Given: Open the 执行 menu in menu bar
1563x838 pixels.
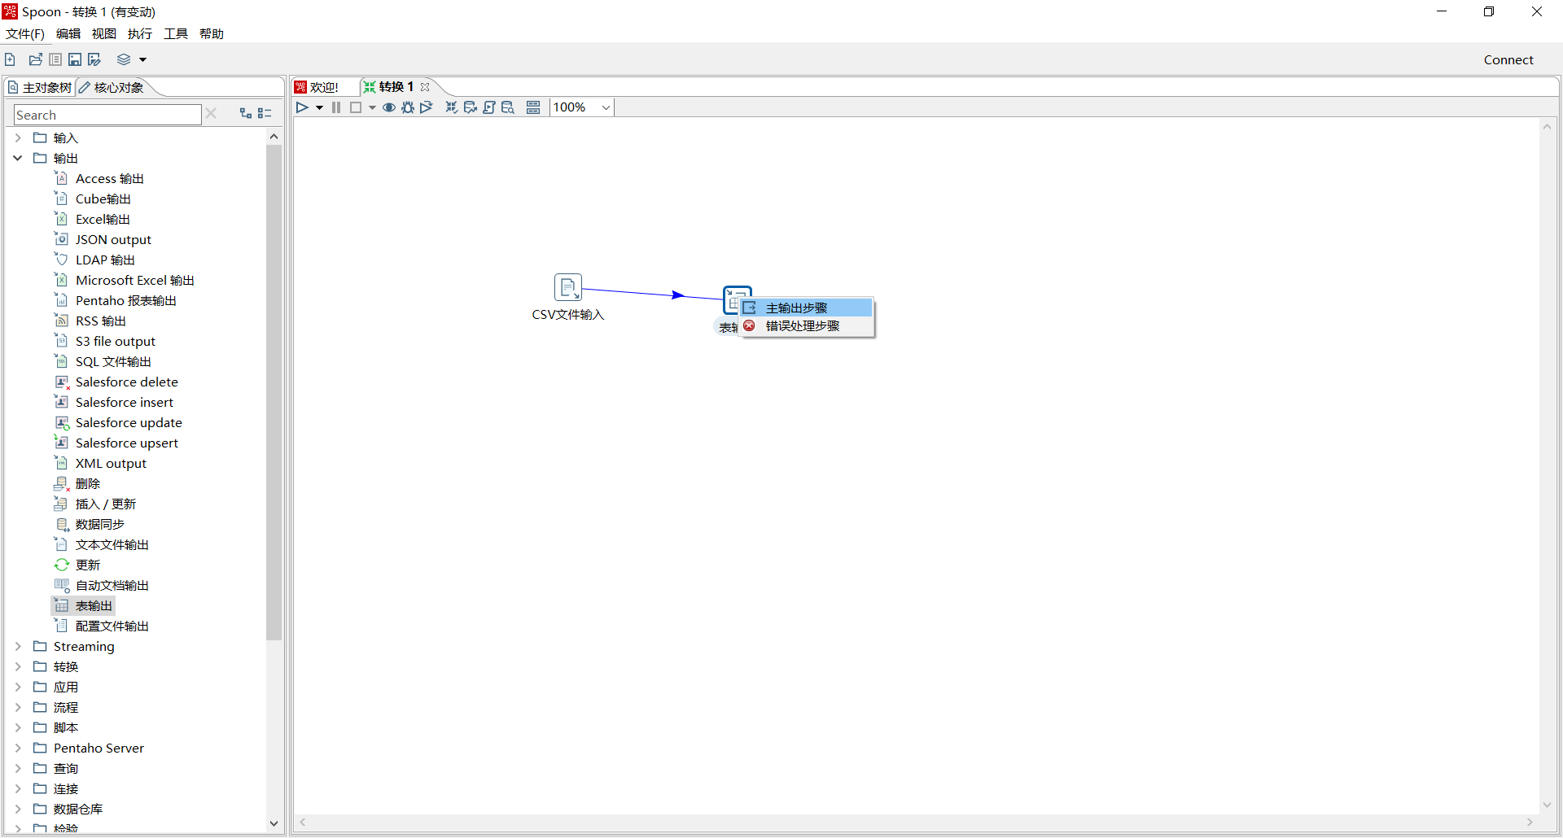Looking at the screenshot, I should (139, 33).
